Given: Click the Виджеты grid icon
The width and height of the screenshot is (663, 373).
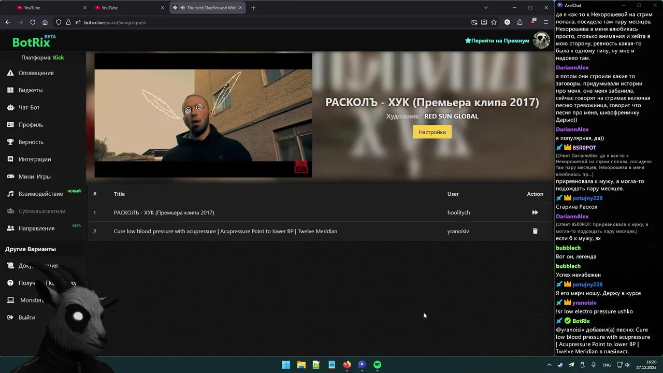Looking at the screenshot, I should click(10, 90).
